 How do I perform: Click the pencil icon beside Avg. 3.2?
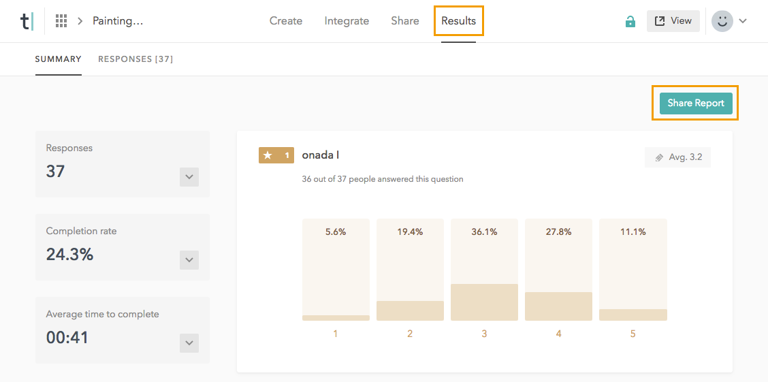click(659, 158)
